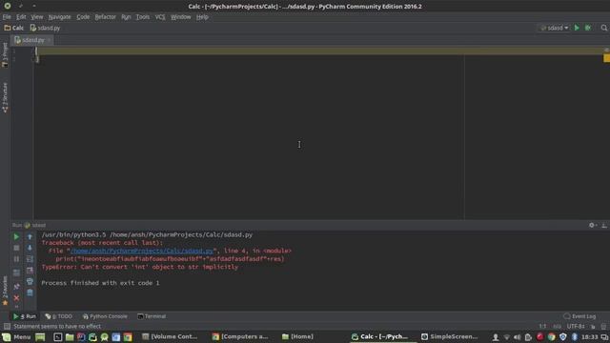The height and width of the screenshot is (343, 610).
Task: Click the Print output printer icon
Action: [x=30, y=281]
